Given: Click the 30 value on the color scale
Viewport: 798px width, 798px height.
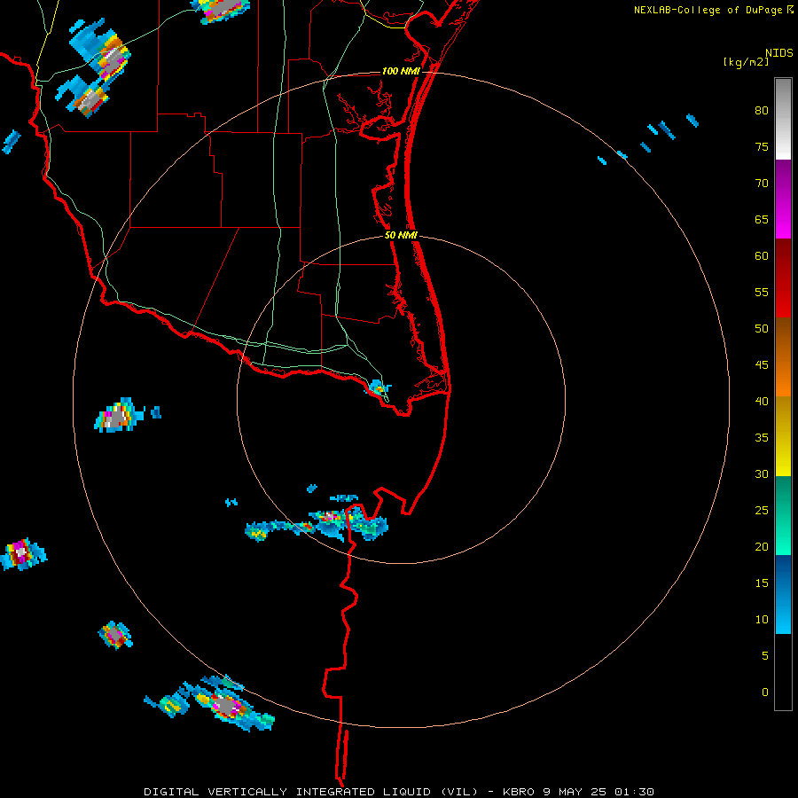Looking at the screenshot, I should click(762, 473).
